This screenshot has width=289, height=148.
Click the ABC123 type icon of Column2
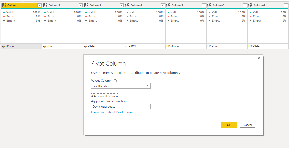tap(45, 5)
